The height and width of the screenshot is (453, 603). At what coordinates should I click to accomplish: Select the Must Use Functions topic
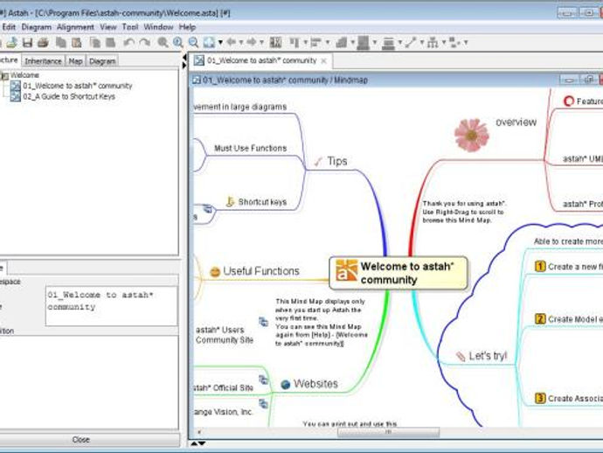pos(250,148)
